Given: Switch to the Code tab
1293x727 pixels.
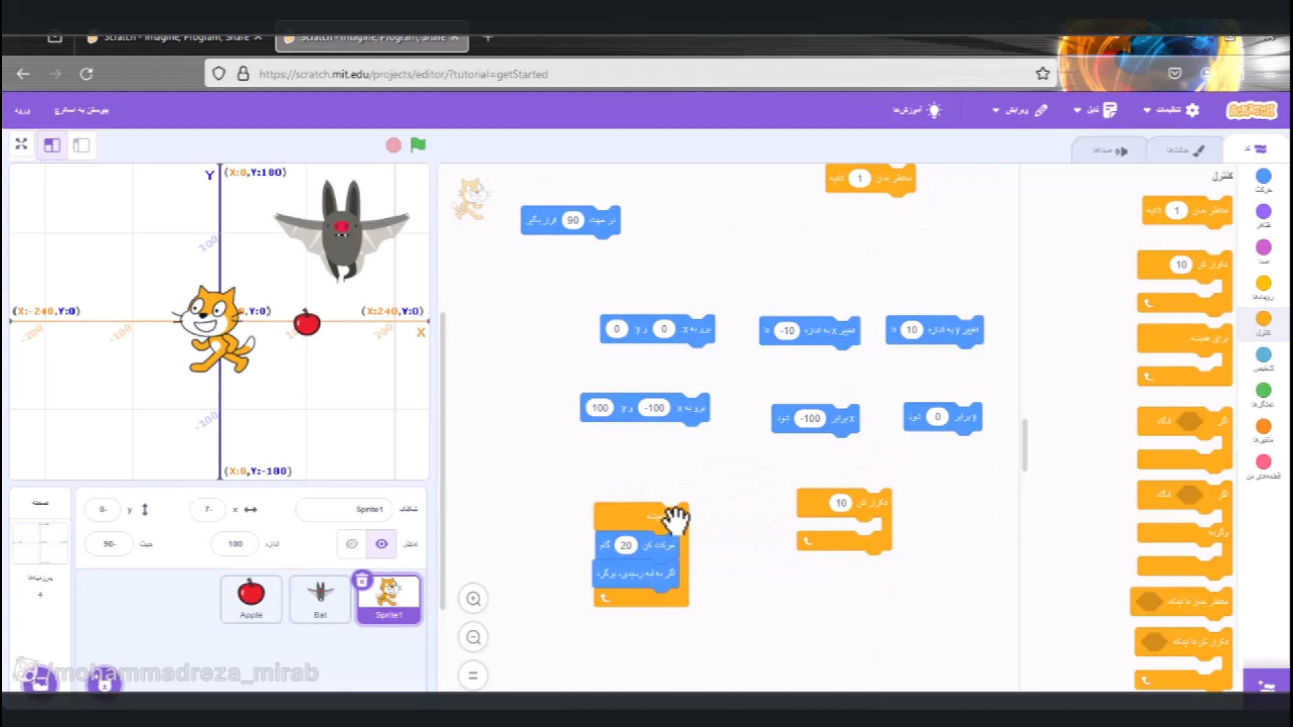Looking at the screenshot, I should (x=1255, y=149).
